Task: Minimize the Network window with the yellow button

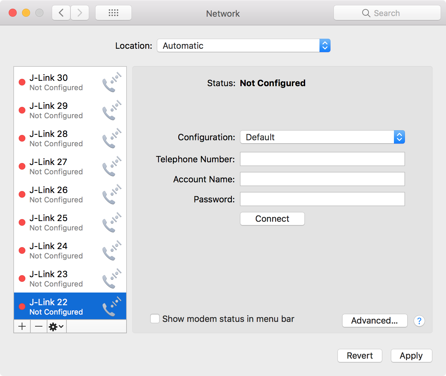Action: point(26,13)
